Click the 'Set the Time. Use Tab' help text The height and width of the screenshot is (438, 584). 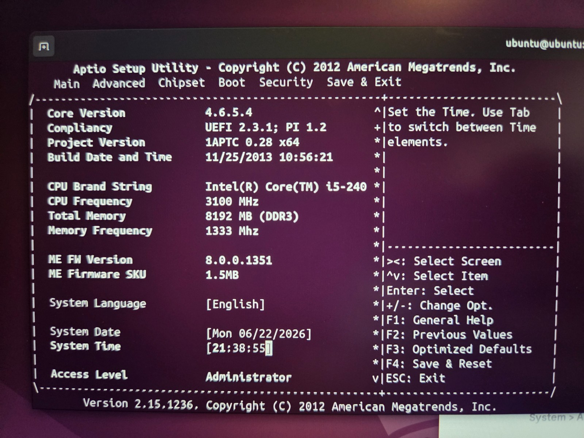click(459, 112)
